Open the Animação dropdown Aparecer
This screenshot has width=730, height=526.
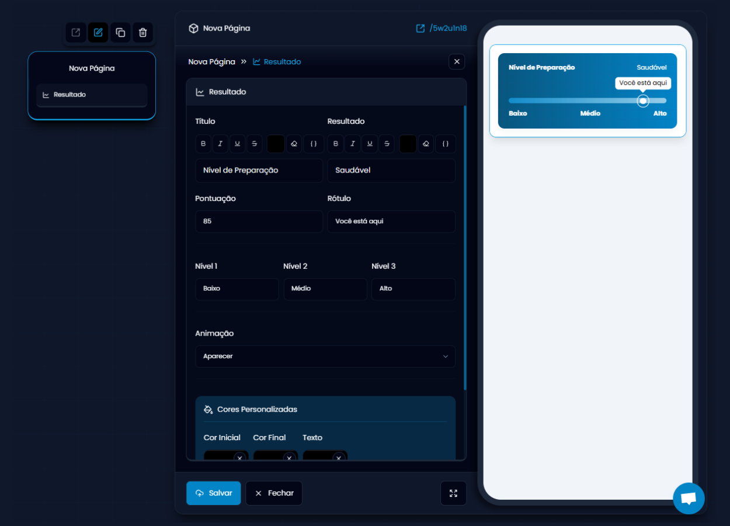click(x=325, y=357)
